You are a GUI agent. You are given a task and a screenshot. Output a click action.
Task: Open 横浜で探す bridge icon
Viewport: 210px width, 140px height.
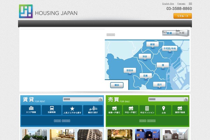pos(93,110)
